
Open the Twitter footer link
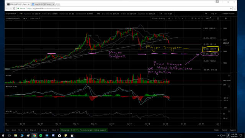pyautogui.click(x=225, y=130)
